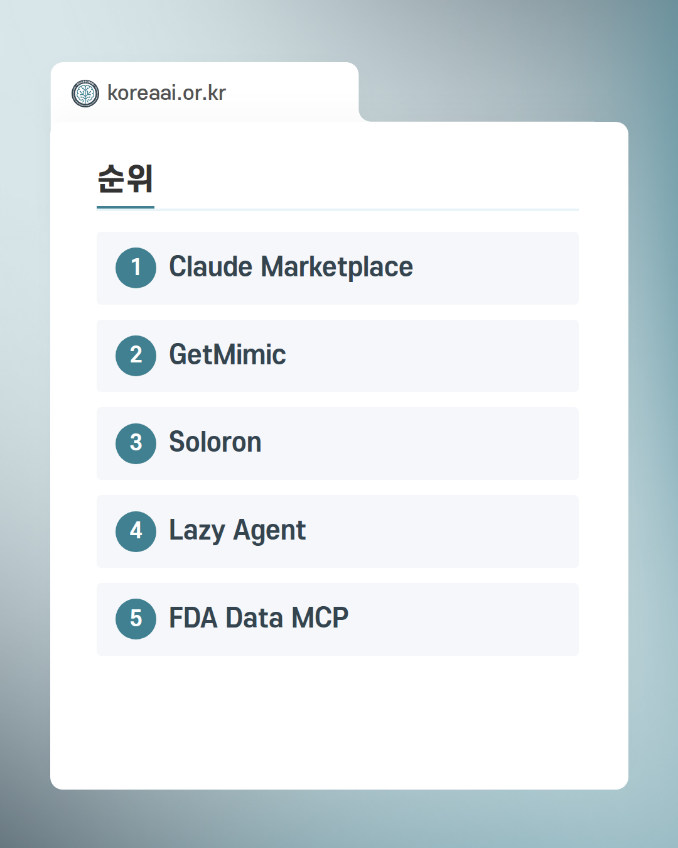678x848 pixels.
Task: Open the koreaai.or.kr site link
Action: click(x=166, y=93)
